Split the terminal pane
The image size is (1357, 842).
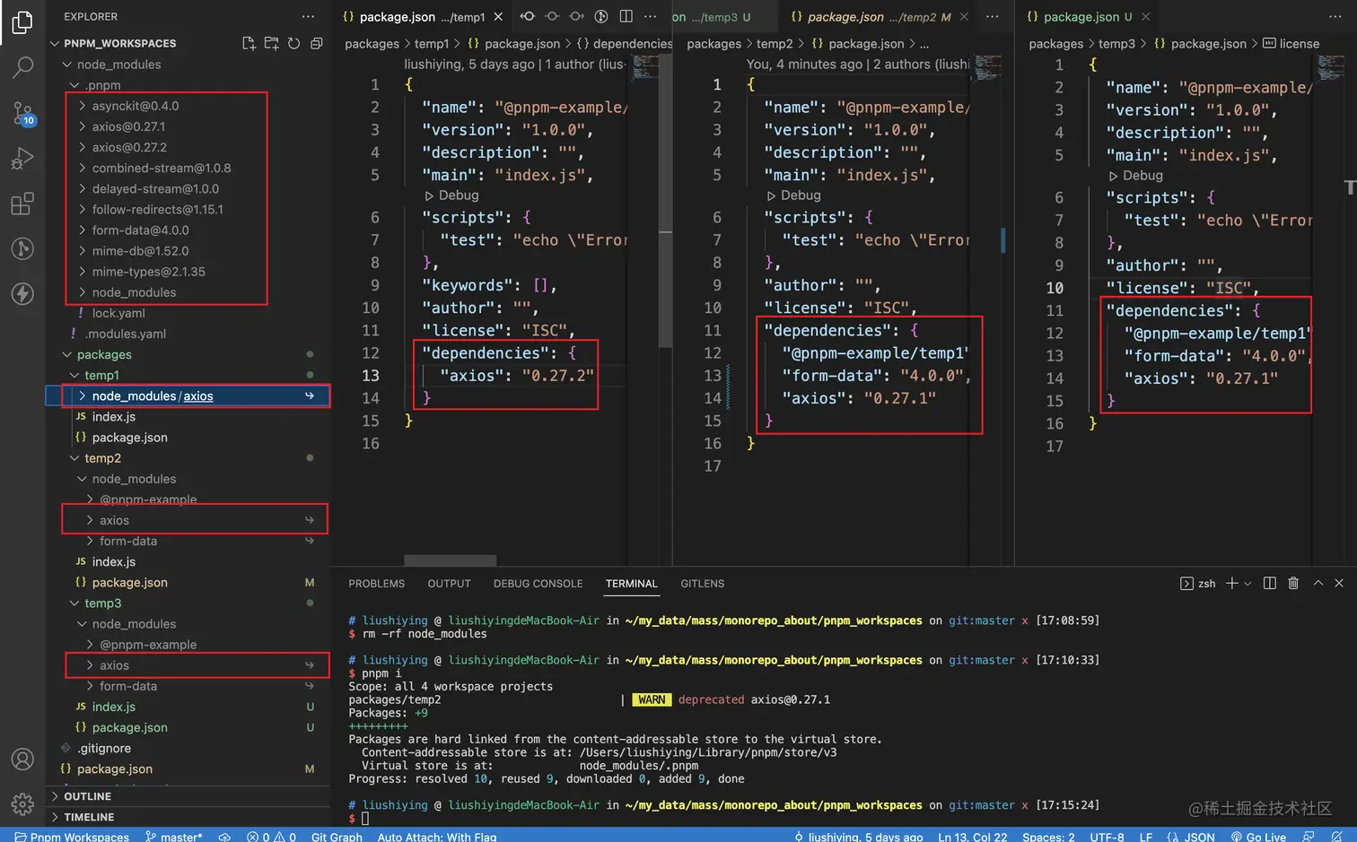tap(1269, 583)
